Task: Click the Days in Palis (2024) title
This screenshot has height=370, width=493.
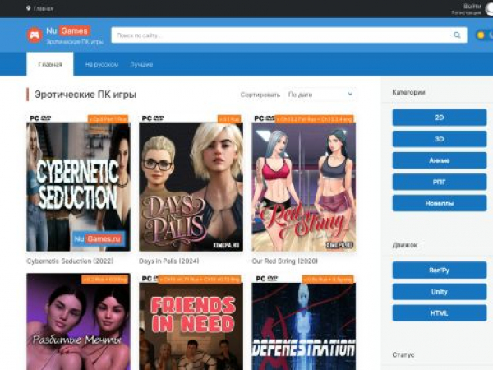Action: coord(169,261)
